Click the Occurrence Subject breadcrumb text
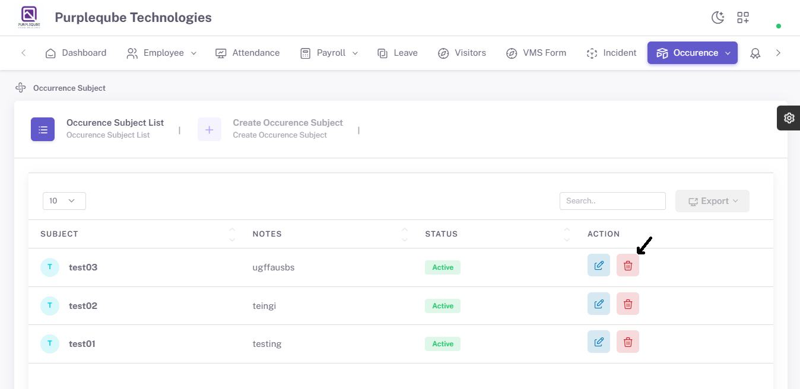The height and width of the screenshot is (389, 800). (x=69, y=88)
